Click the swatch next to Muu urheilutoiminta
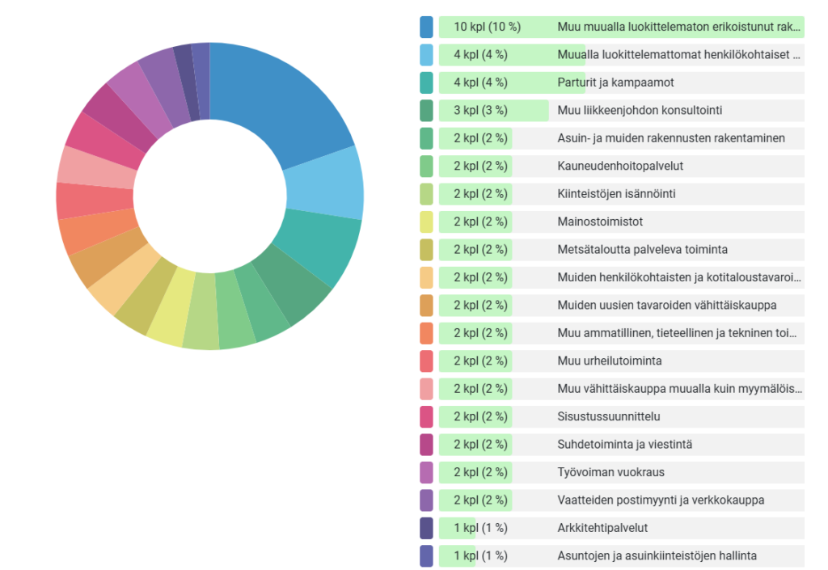Screen dimensions: 828x570 tap(426, 361)
